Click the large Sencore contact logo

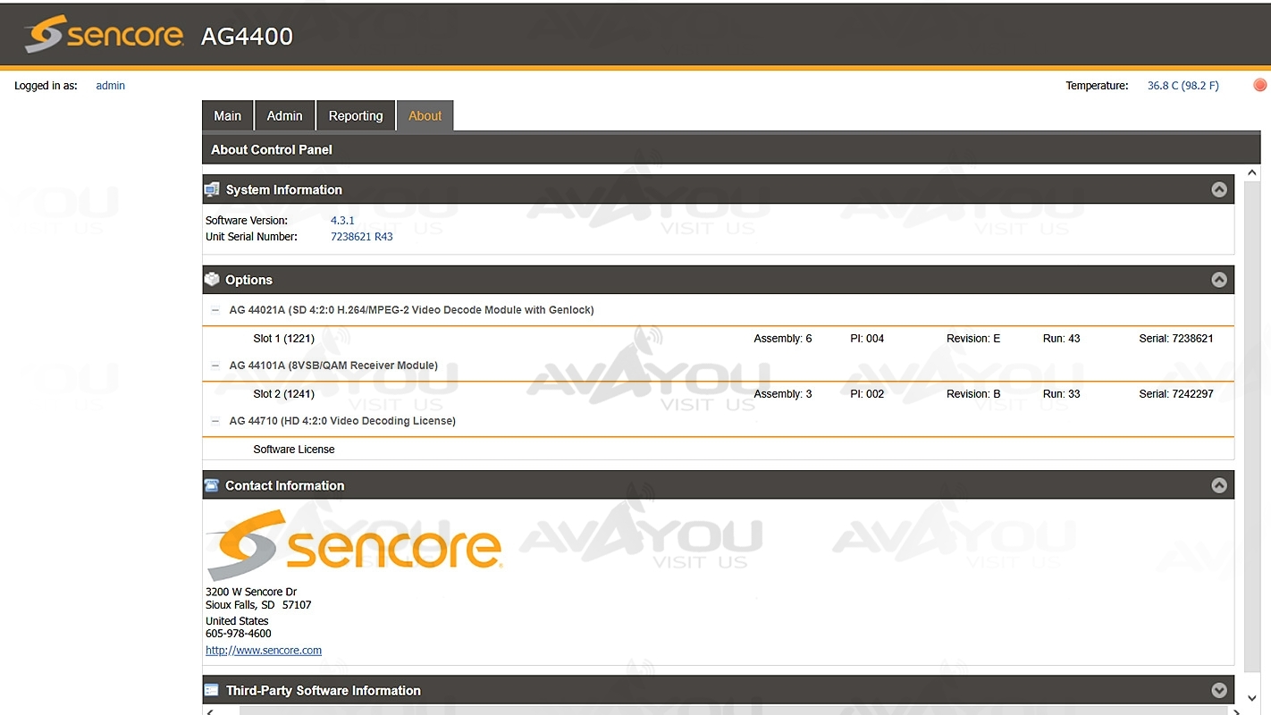pos(354,545)
